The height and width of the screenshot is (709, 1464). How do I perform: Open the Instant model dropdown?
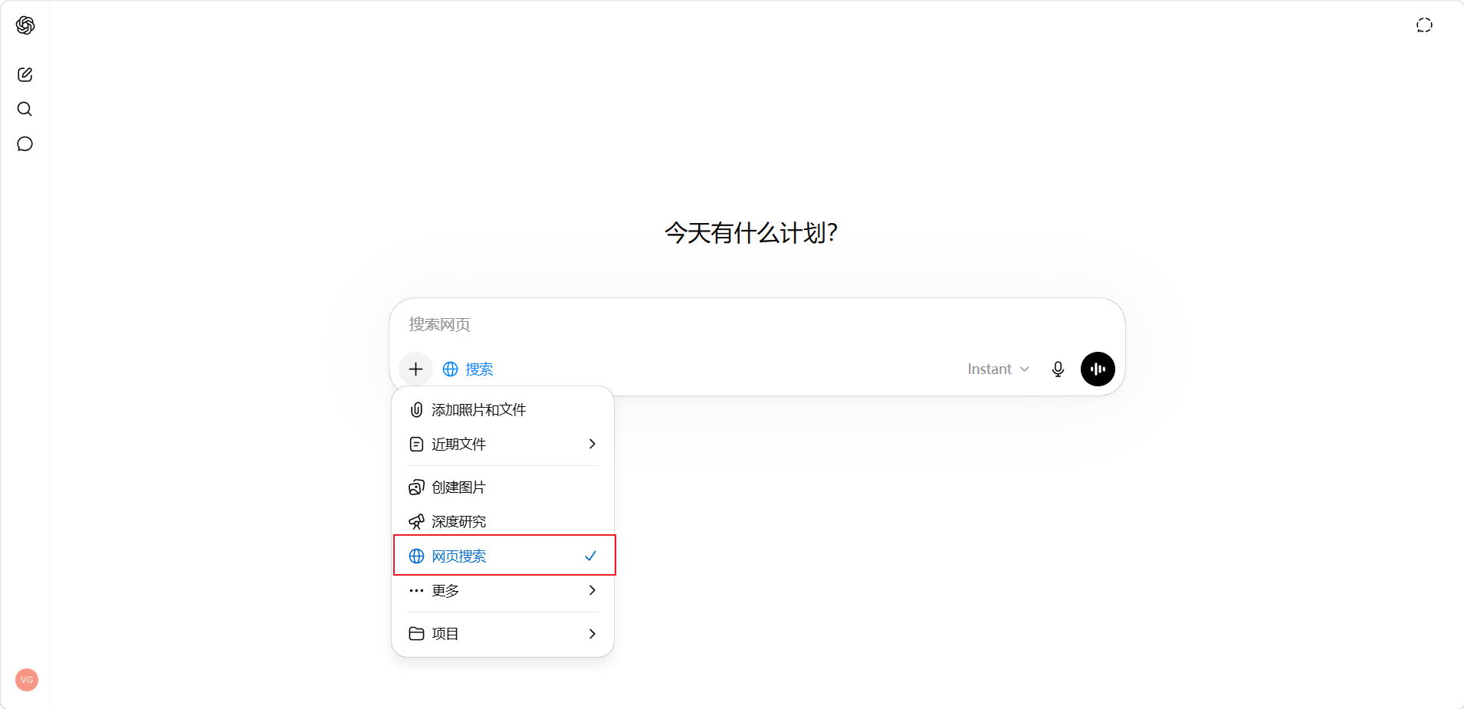click(x=998, y=369)
